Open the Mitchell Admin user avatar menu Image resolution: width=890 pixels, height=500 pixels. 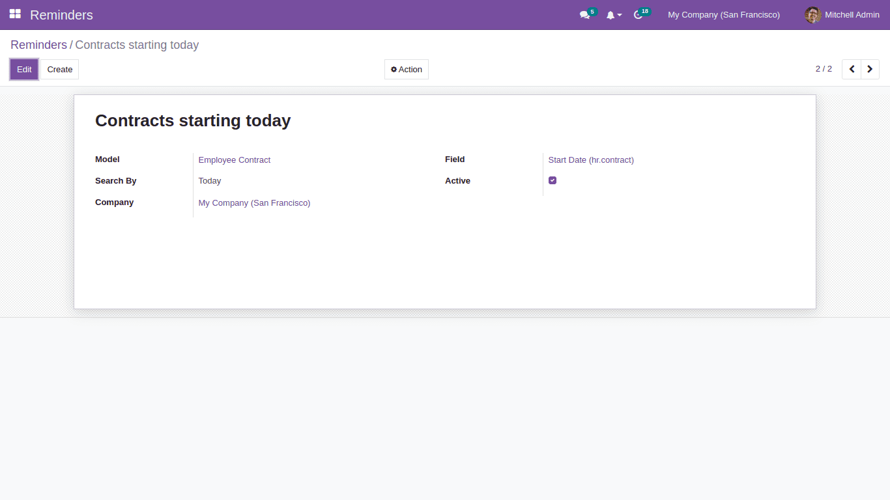coord(812,14)
